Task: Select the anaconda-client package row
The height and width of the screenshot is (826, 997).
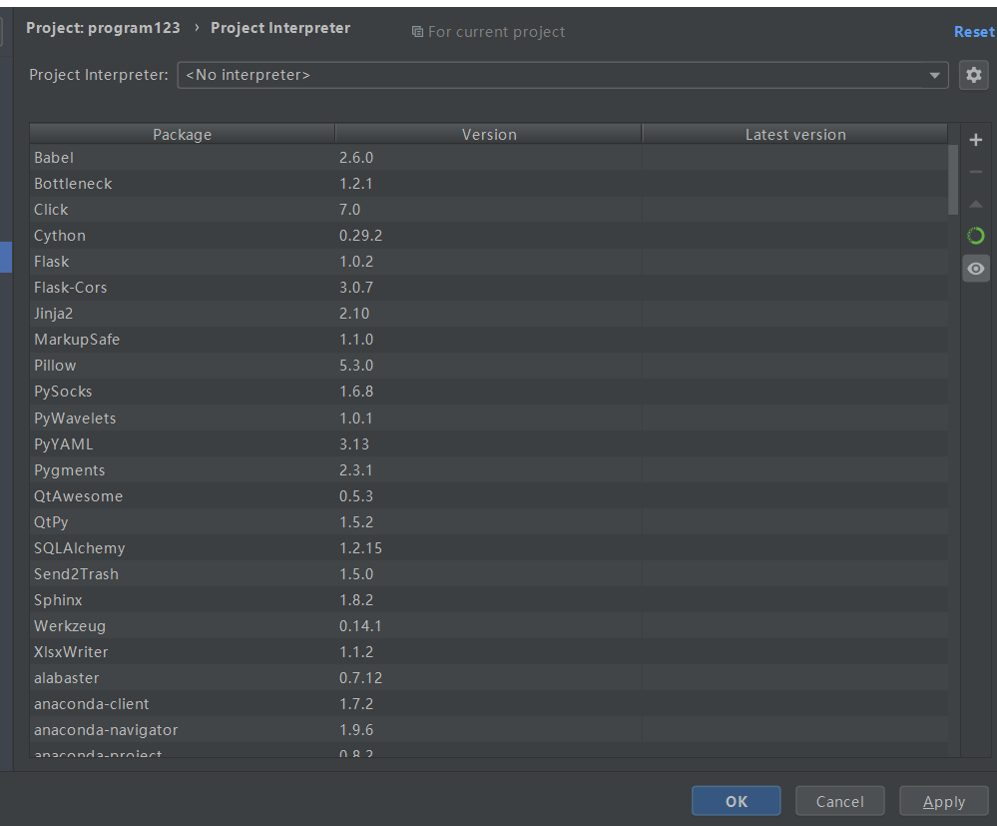Action: tap(488, 704)
